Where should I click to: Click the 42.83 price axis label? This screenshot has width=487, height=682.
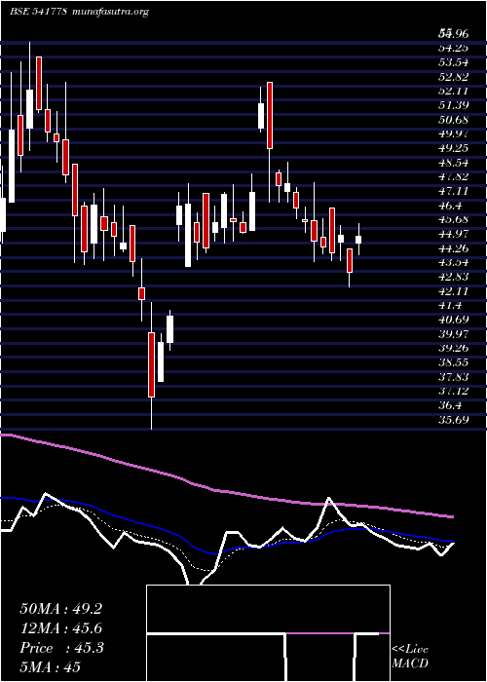pyautogui.click(x=454, y=277)
